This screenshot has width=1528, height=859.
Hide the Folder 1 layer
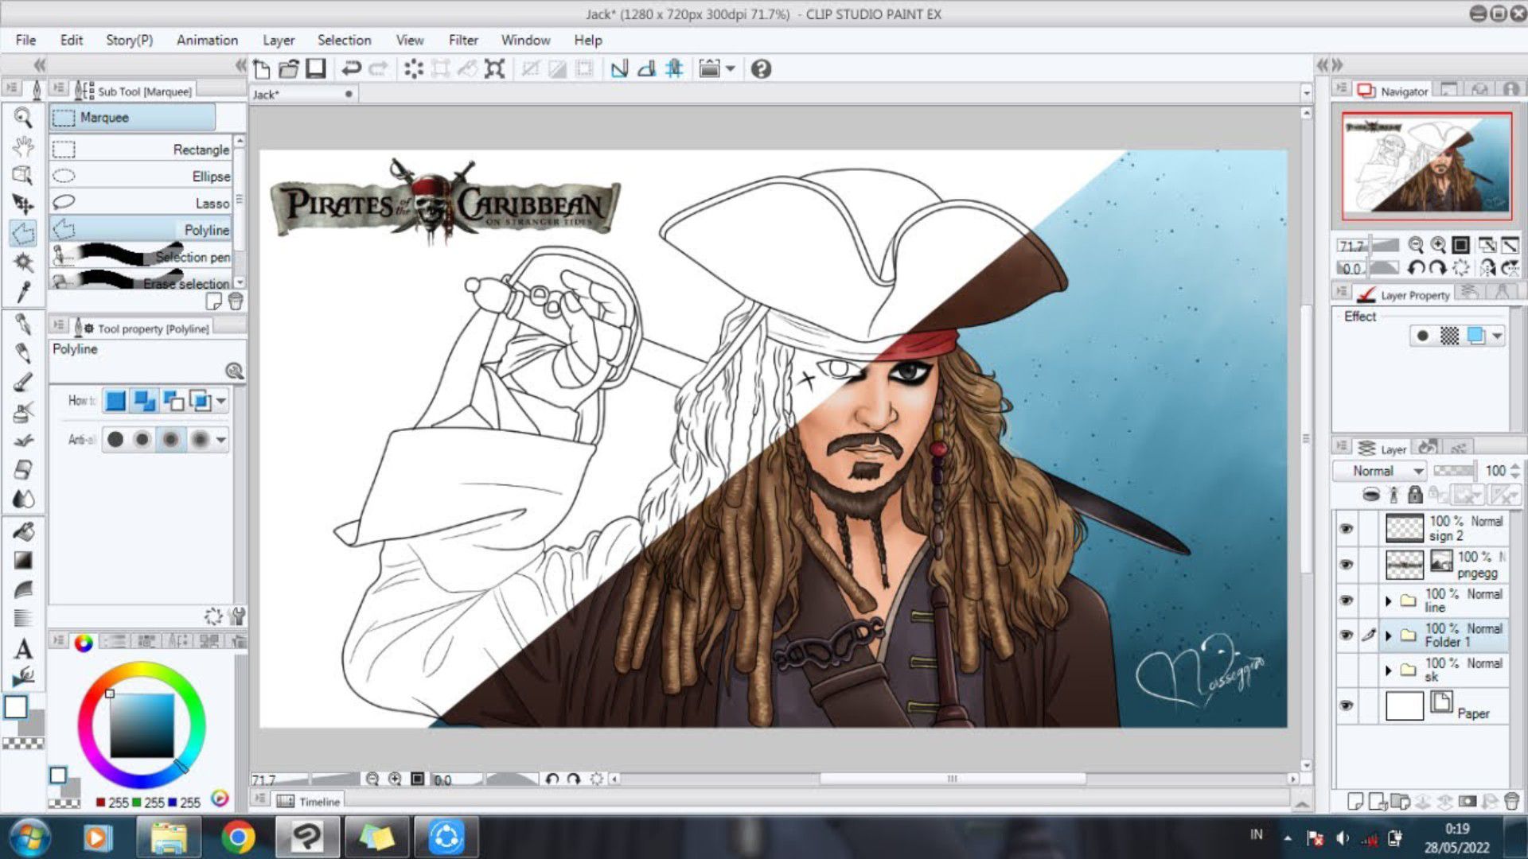point(1347,635)
